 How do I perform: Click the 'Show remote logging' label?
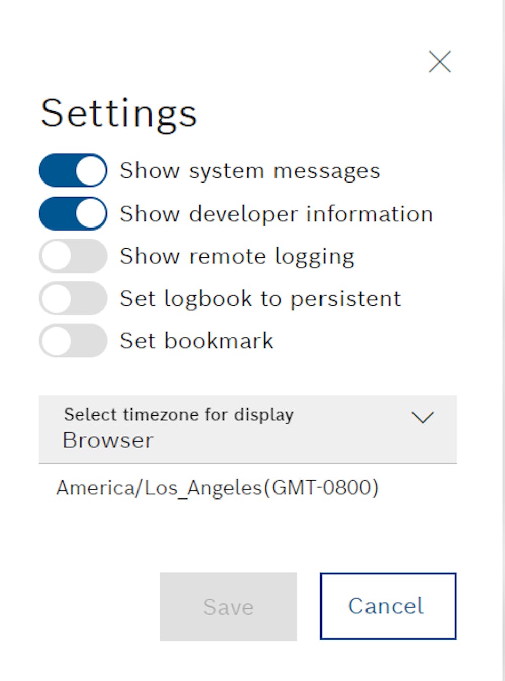pyautogui.click(x=237, y=256)
